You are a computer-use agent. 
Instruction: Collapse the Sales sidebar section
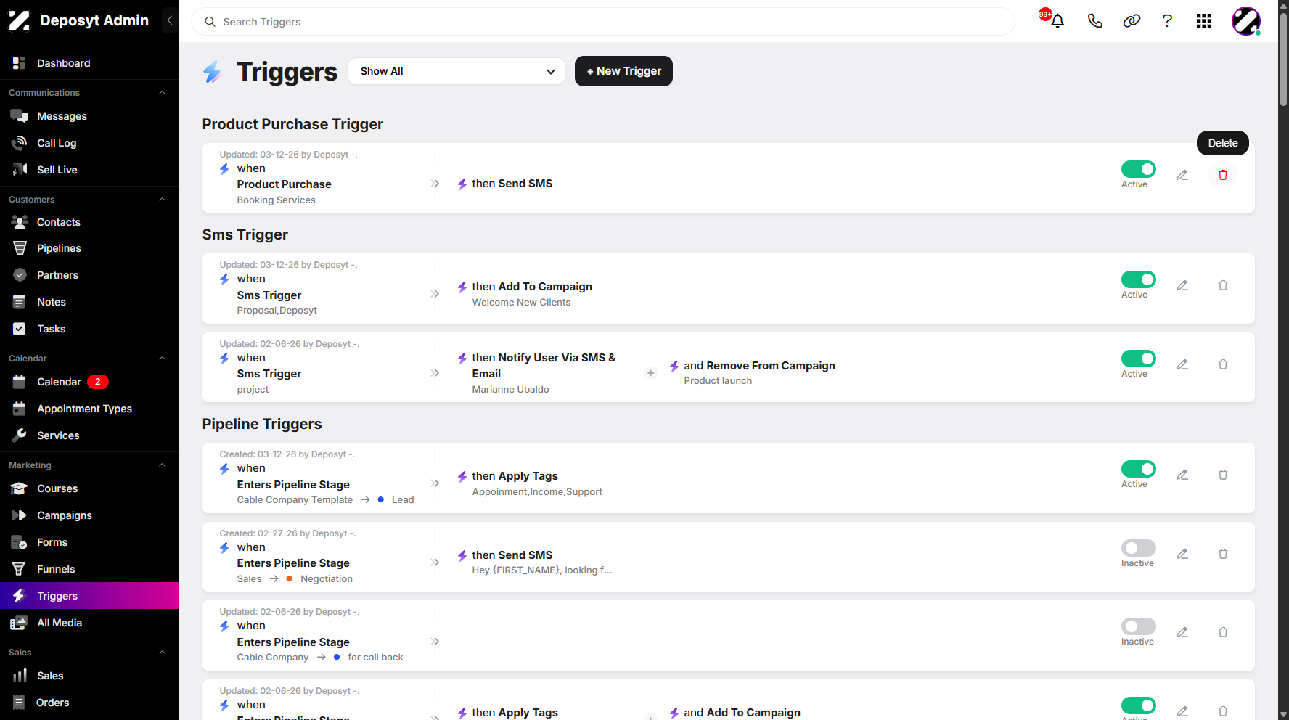pyautogui.click(x=163, y=652)
